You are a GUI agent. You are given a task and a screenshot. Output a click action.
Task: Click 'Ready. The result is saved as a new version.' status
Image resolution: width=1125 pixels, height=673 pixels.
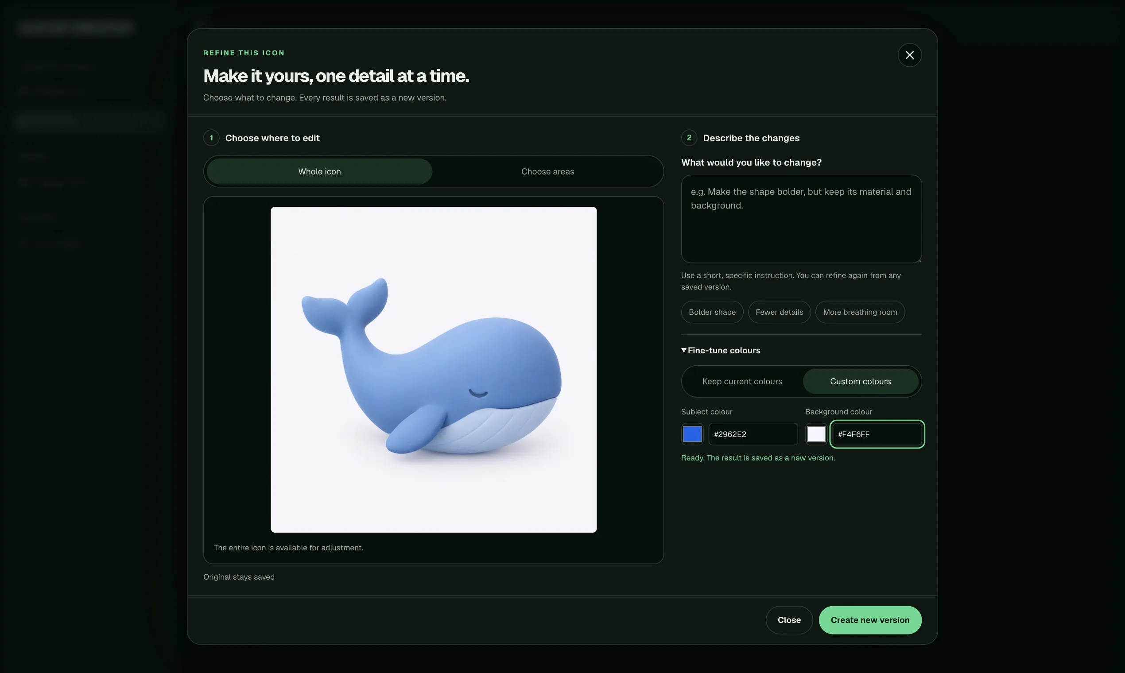(757, 458)
